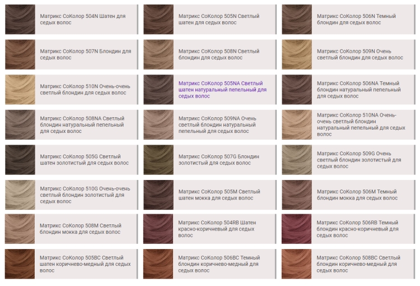Select the 508BC light copper swatch
The width and height of the screenshot is (420, 286).
click(296, 264)
